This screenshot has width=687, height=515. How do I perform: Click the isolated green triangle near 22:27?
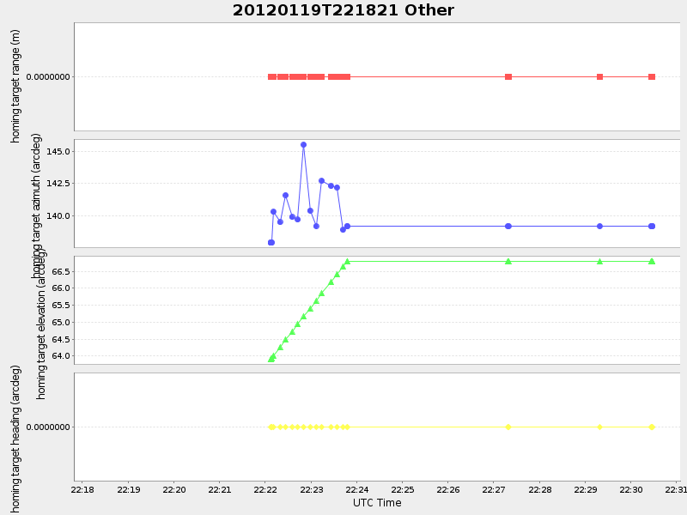(x=508, y=261)
